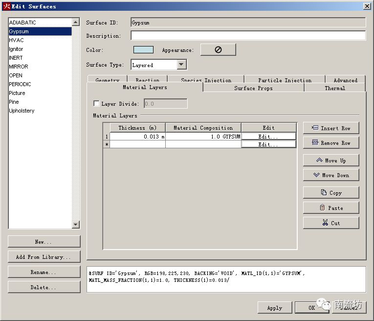The width and height of the screenshot is (374, 321).
Task: Click the Remove Row icon button
Action: [x=331, y=143]
